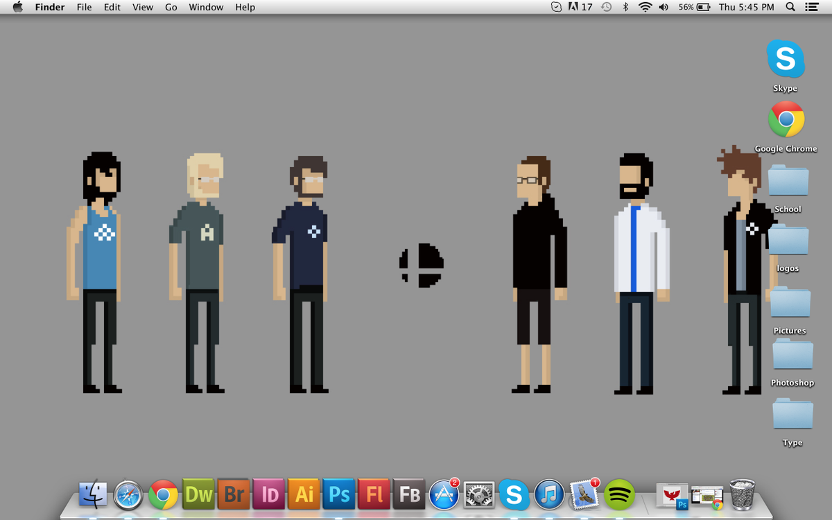Launch Skype from the Dock
The height and width of the screenshot is (520, 832).
pos(514,495)
